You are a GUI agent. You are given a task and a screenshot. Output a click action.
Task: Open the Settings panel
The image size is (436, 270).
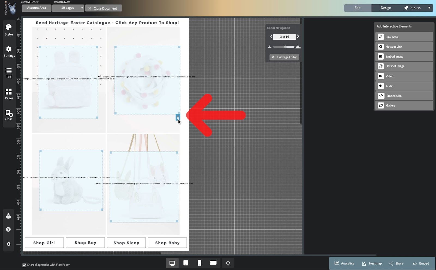point(9,51)
